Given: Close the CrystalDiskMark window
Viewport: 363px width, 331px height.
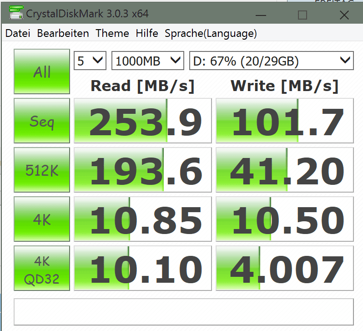Looking at the screenshot, I should click(x=344, y=15).
